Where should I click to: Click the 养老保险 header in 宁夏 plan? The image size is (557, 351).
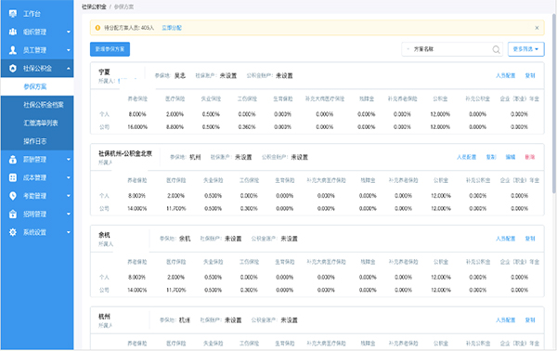(x=137, y=98)
